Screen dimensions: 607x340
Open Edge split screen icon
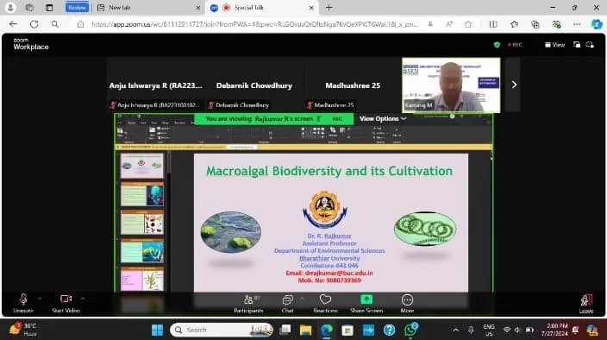point(493,24)
